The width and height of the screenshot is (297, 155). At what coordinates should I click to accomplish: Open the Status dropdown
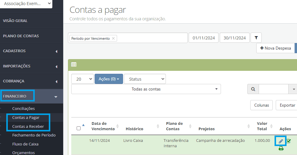coord(145,79)
